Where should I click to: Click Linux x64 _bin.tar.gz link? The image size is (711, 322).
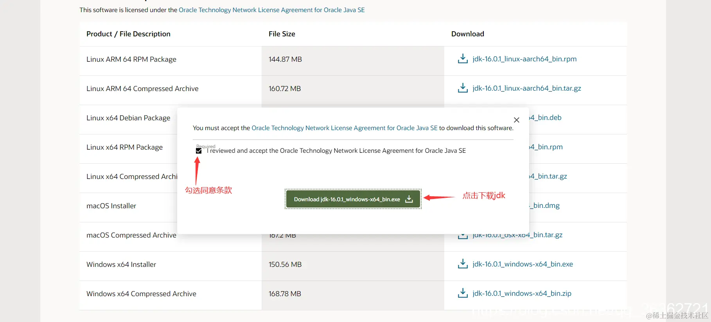tap(548, 176)
